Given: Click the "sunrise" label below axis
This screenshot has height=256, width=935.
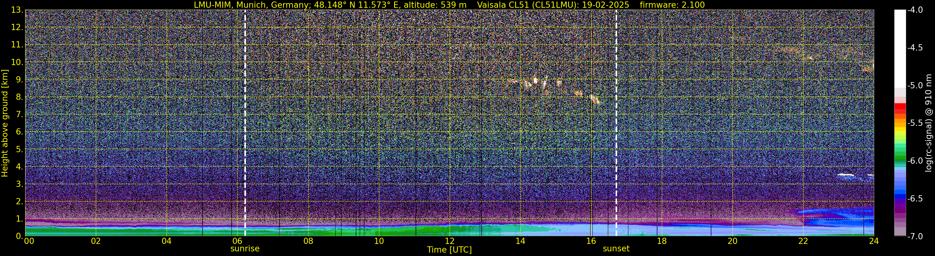Looking at the screenshot, I should point(245,249).
